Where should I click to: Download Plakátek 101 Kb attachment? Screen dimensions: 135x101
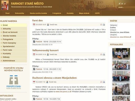(x=39, y=99)
